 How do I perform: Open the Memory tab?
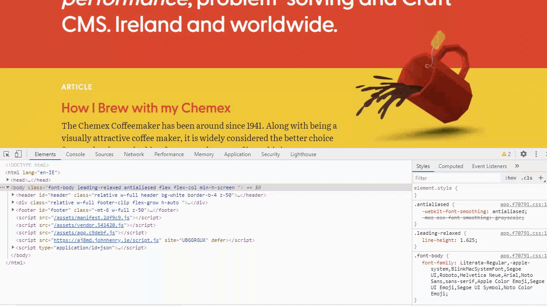point(204,154)
